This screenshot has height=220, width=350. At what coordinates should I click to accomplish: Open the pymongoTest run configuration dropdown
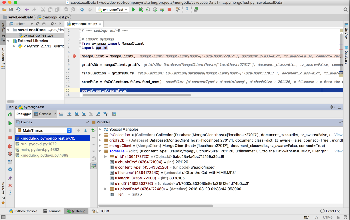(x=113, y=9)
